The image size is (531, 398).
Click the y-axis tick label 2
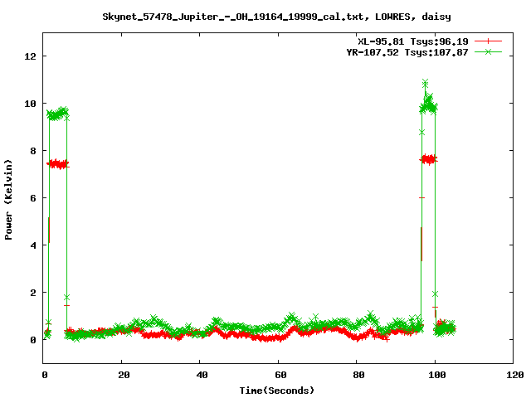tap(33, 293)
